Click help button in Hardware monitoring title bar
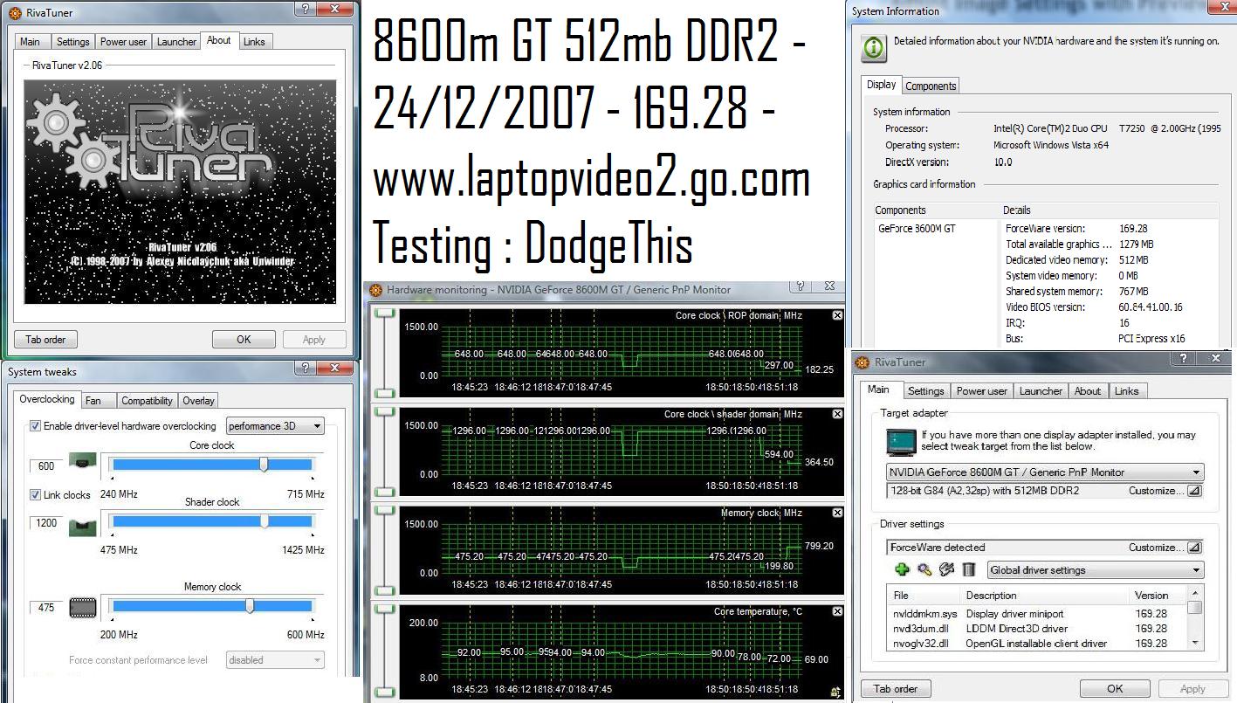 800,286
